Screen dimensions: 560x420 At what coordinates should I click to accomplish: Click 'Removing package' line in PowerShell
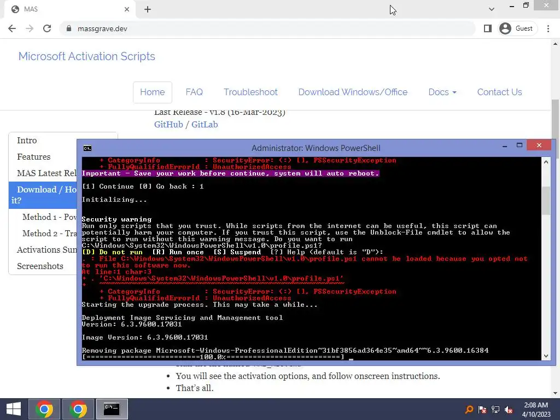point(285,351)
